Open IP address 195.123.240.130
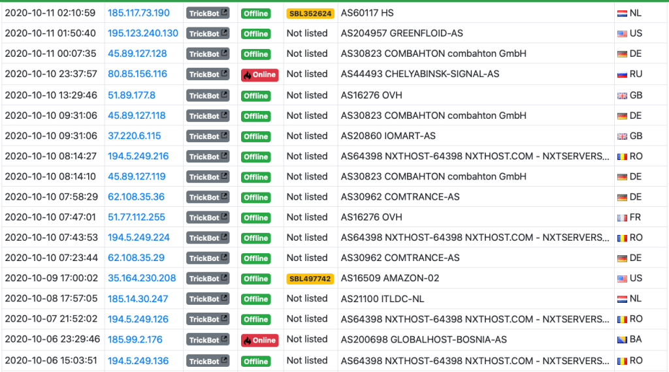Screen dimensions: 669x372 tap(143, 33)
